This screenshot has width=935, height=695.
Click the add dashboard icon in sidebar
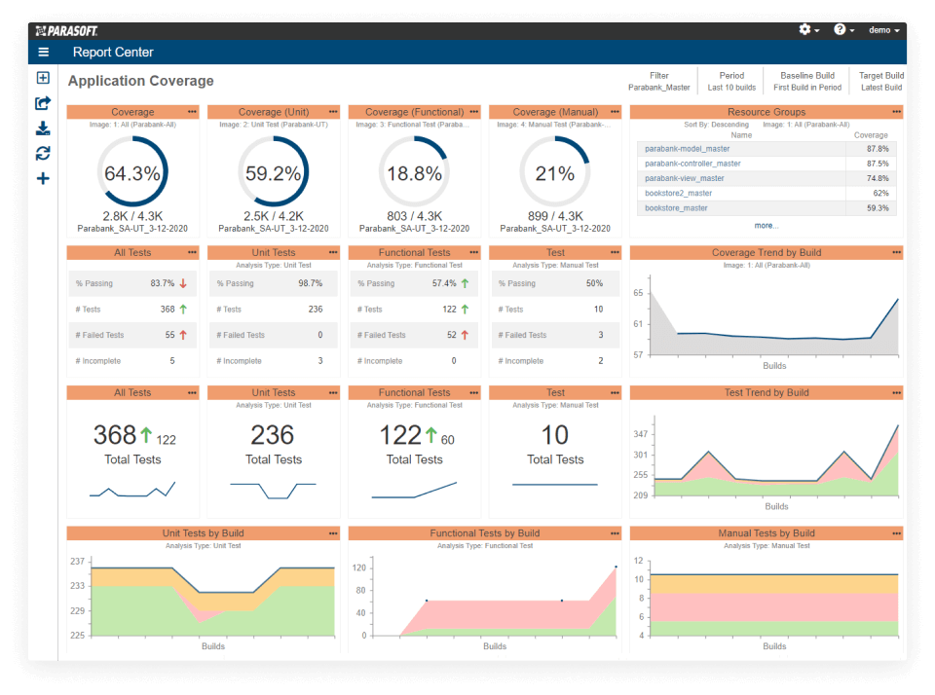(x=43, y=78)
